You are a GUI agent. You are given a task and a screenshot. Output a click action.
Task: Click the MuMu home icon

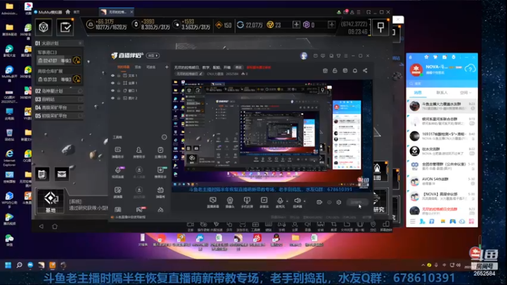(x=68, y=12)
